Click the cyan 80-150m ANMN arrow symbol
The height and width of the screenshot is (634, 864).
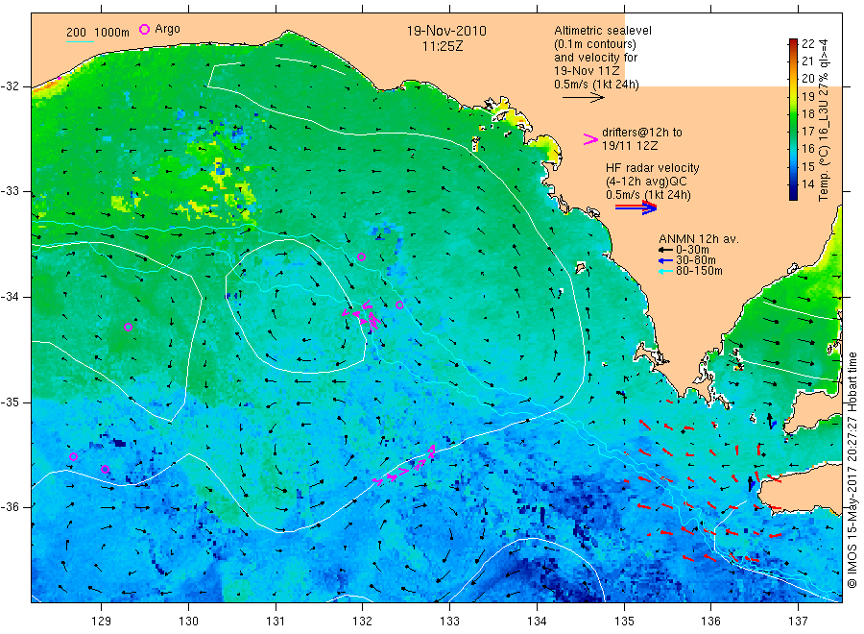pos(665,271)
